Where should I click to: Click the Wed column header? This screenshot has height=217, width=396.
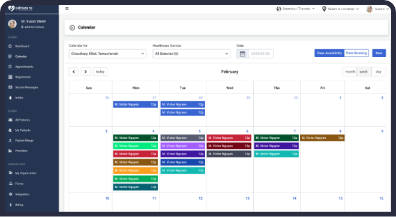(x=230, y=88)
